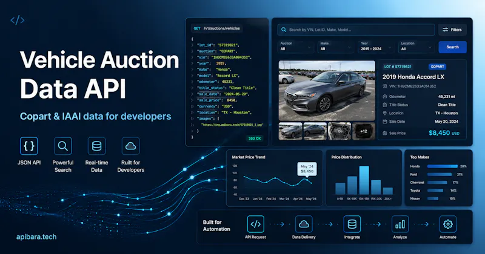
Task: Click the Powerful Search magnifier icon
Action: coord(63,146)
